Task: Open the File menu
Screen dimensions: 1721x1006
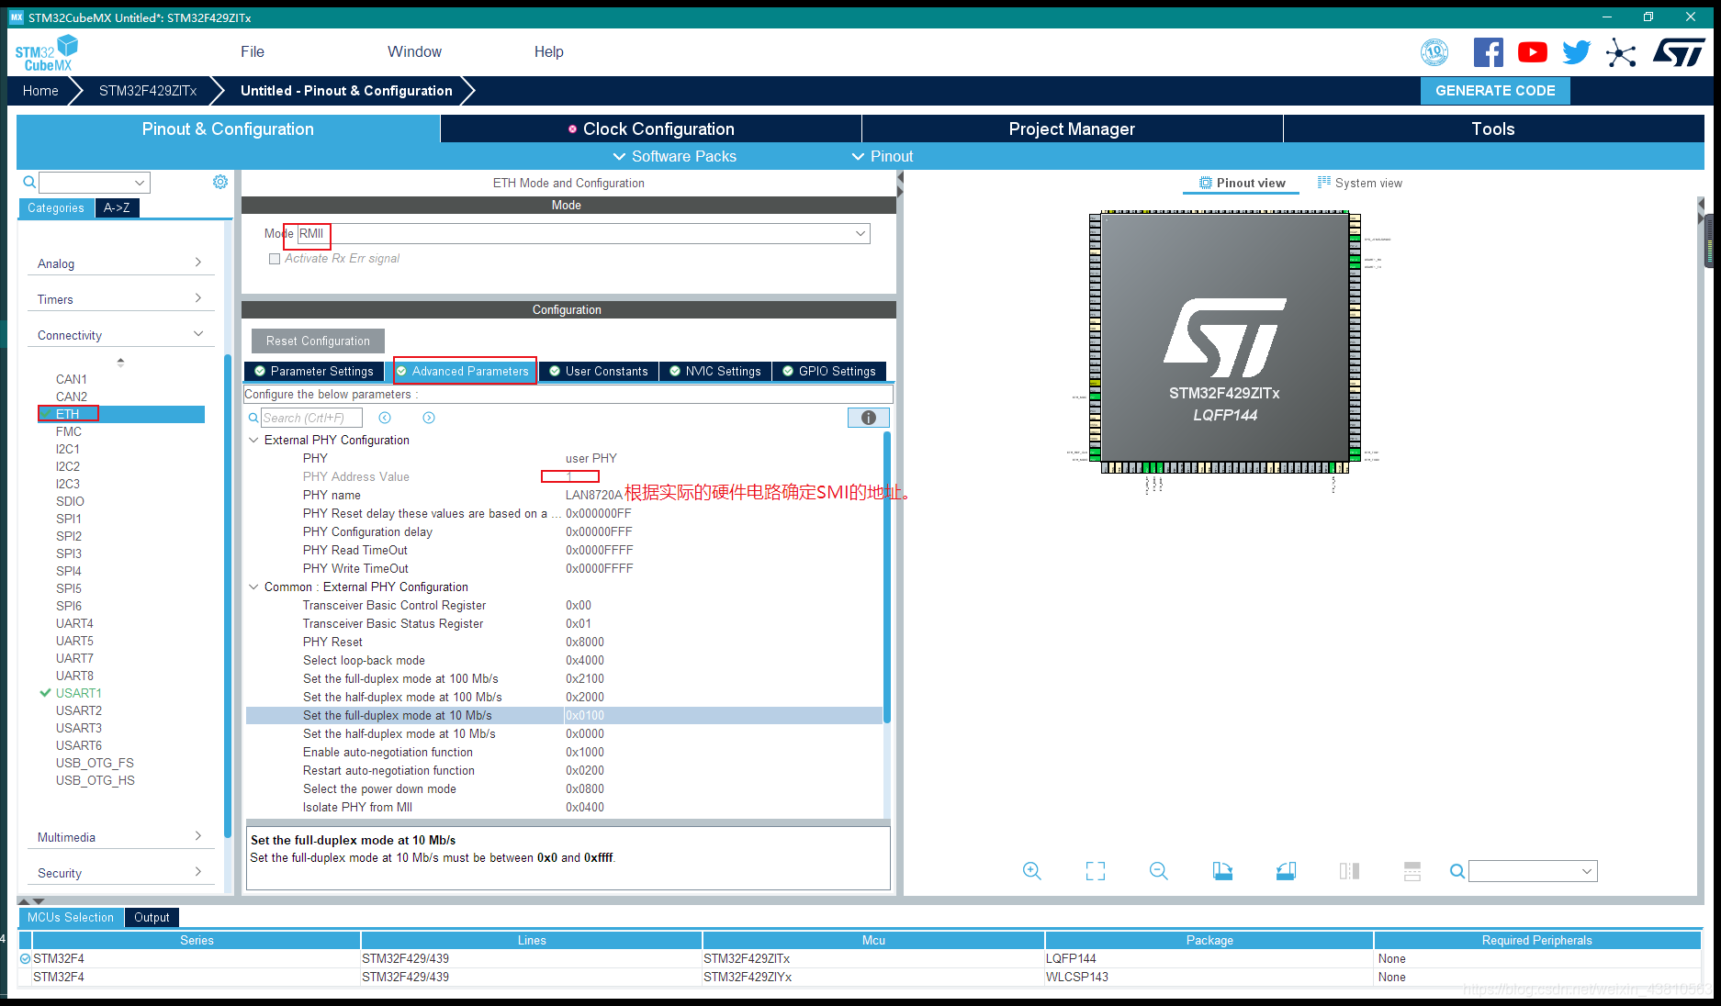Action: coord(253,51)
